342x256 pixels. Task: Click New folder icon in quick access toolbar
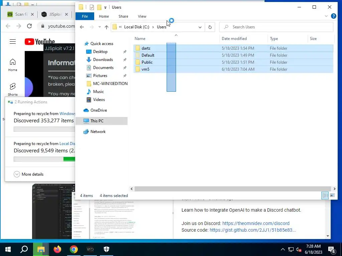99,7
